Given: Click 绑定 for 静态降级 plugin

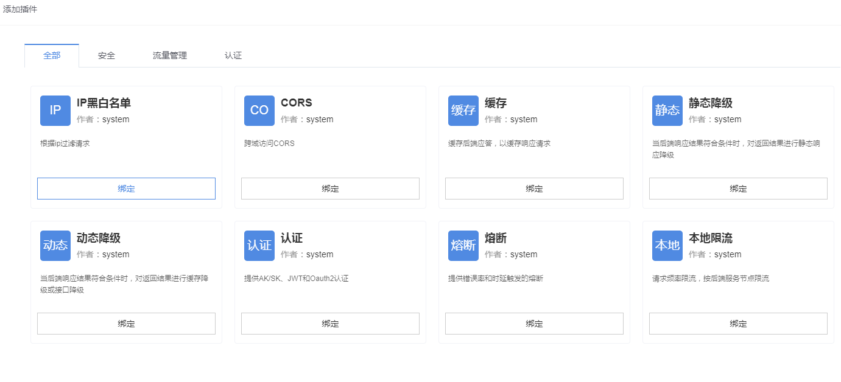Looking at the screenshot, I should coord(738,189).
